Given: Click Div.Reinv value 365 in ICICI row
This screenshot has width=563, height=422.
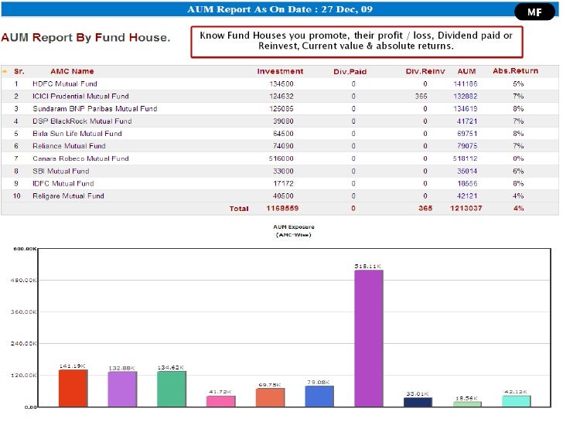Looking at the screenshot, I should pos(421,96).
